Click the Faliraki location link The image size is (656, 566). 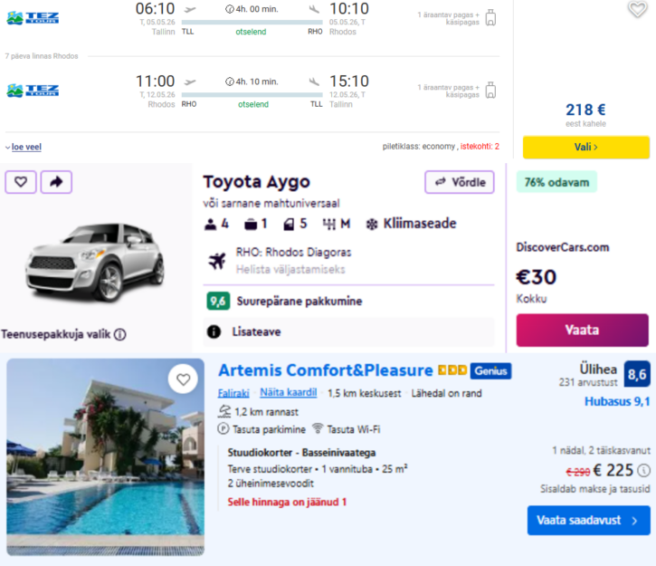click(x=233, y=393)
